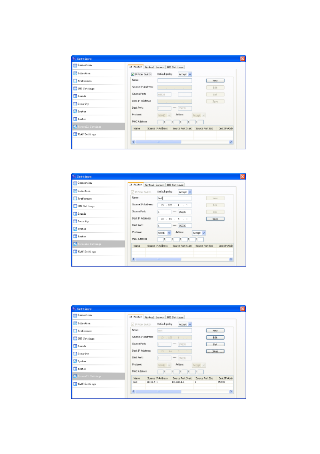Open Selection icon in window listing the test rule

[75, 323]
